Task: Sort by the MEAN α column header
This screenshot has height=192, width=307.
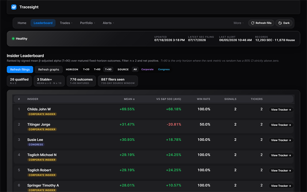Action: [129, 99]
